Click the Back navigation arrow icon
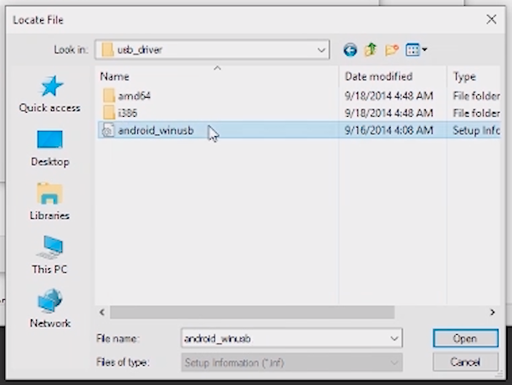The width and height of the screenshot is (512, 385). [350, 50]
